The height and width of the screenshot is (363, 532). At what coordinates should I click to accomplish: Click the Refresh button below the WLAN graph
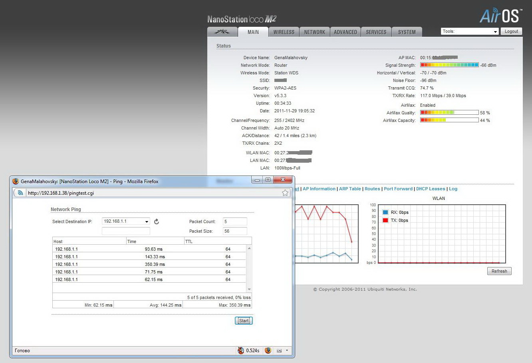tap(499, 271)
